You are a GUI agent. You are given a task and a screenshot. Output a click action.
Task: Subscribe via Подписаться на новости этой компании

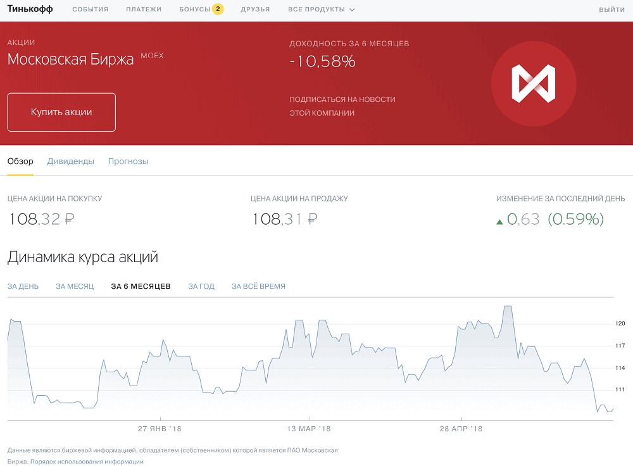(x=342, y=106)
